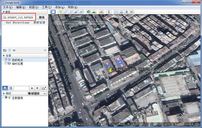
Task: Select the add path tool
Action: tap(71, 12)
